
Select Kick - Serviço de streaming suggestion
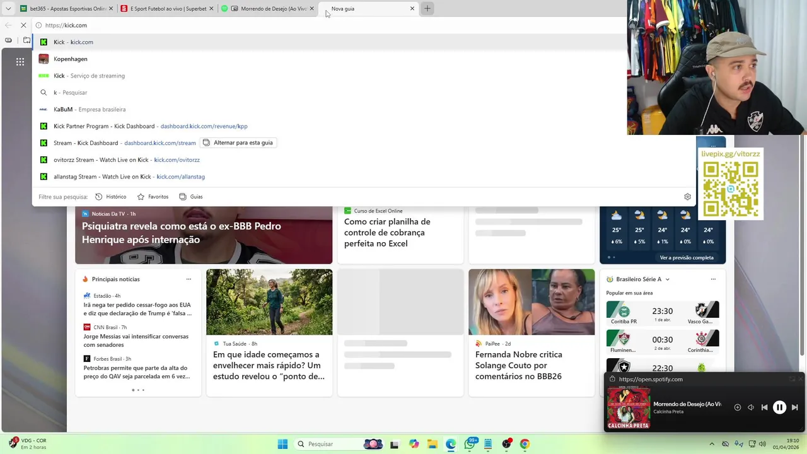329,76
